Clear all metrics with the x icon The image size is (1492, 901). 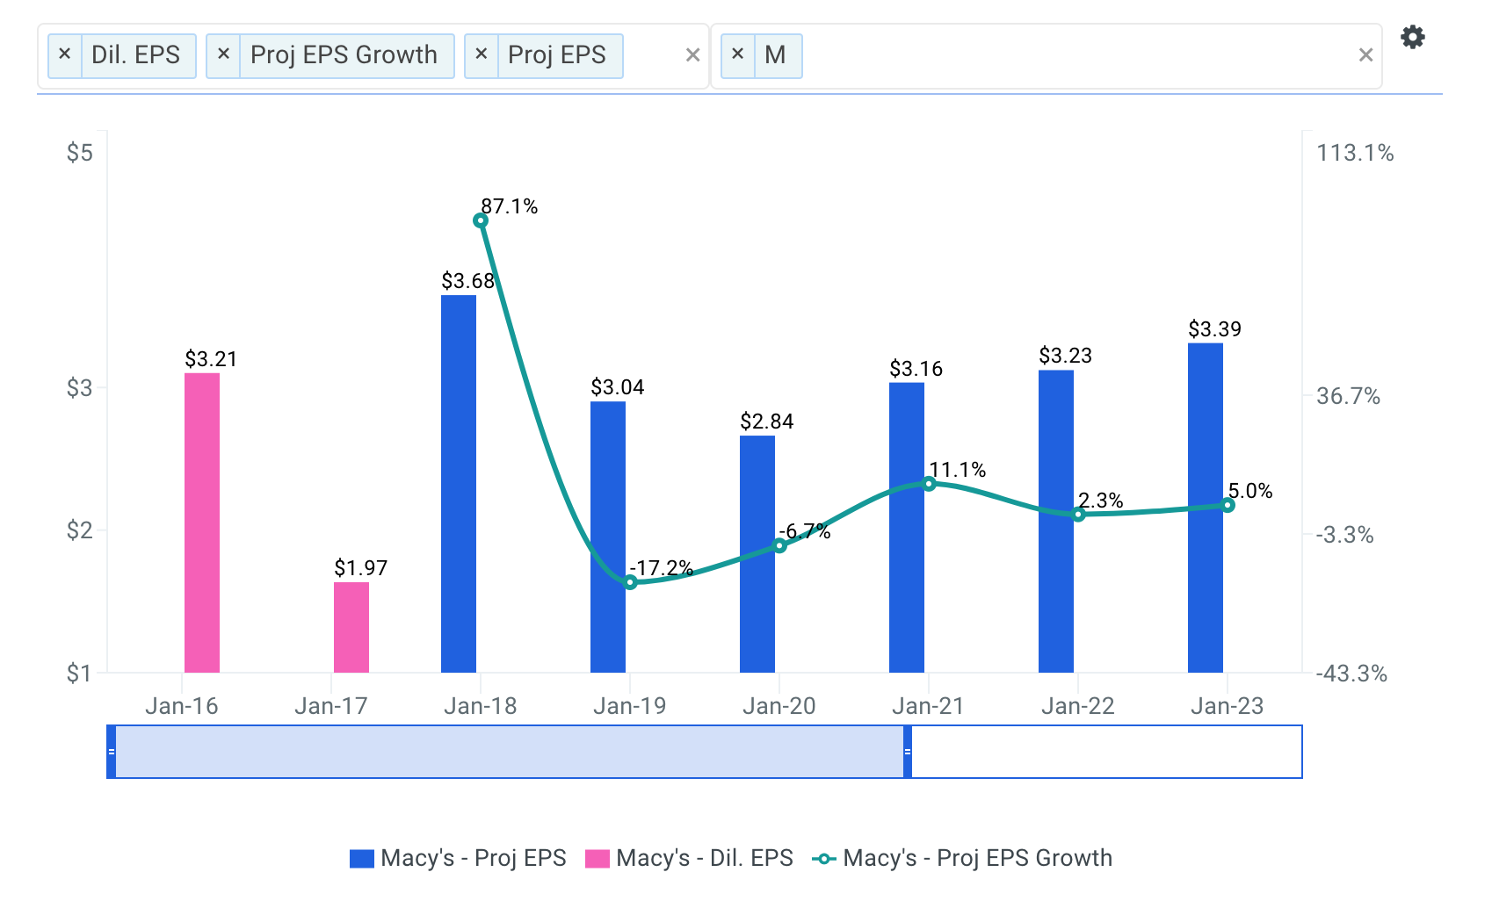tap(692, 55)
